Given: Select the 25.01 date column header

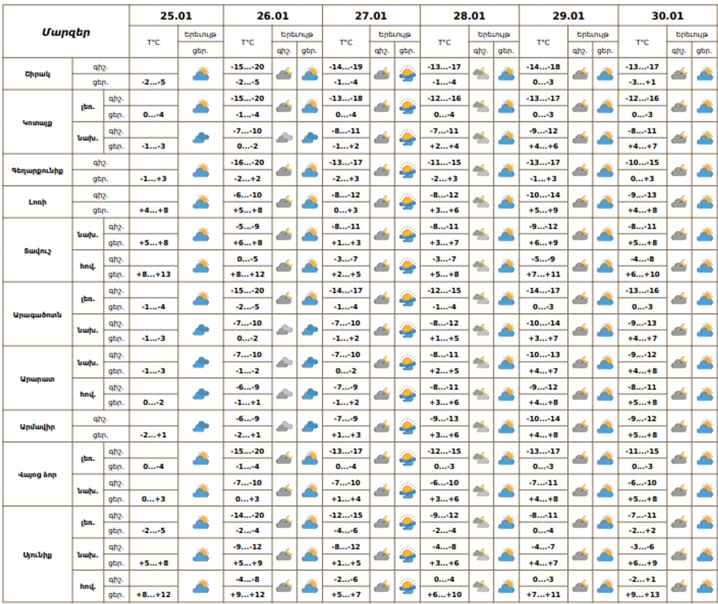Looking at the screenshot, I should 176,16.
